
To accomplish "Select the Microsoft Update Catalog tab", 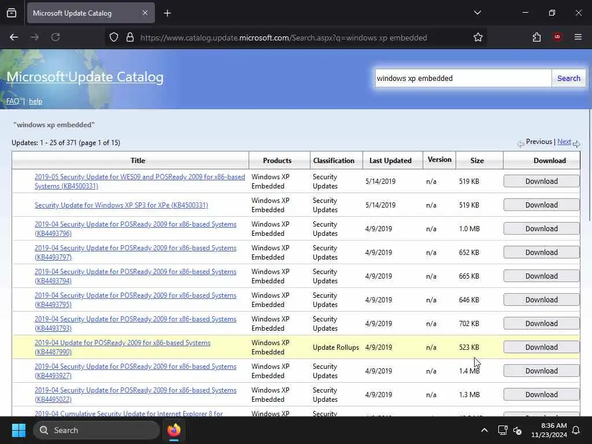I will (x=91, y=13).
